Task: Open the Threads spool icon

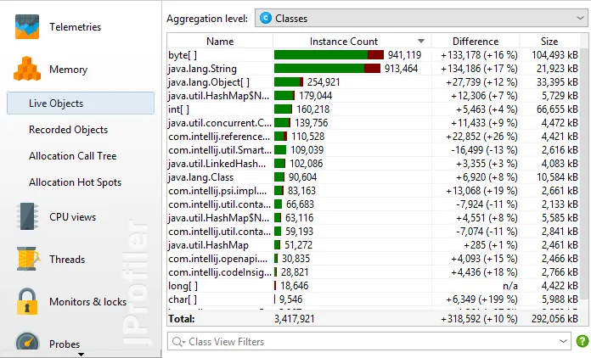Action: point(28,259)
